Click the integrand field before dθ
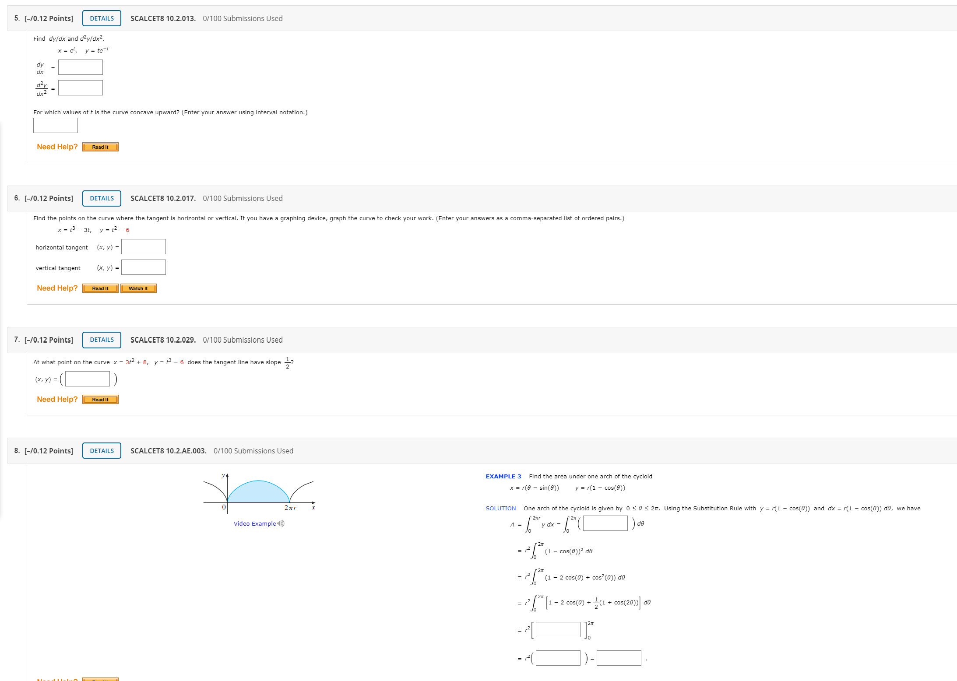Viewport: 957px width, 681px height. [605, 523]
